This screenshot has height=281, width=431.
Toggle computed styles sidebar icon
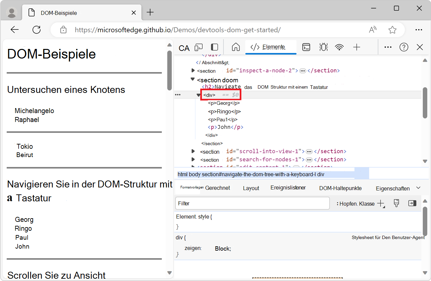click(412, 203)
